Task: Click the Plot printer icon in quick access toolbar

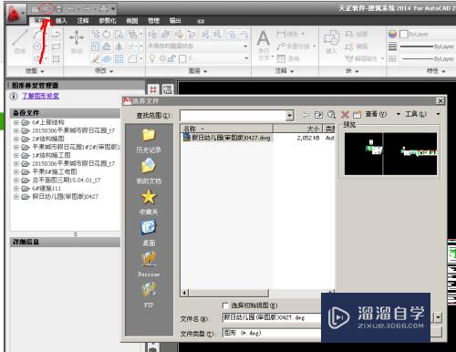Action: coord(104,9)
